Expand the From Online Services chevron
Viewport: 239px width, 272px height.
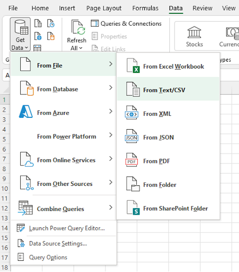tap(111, 159)
